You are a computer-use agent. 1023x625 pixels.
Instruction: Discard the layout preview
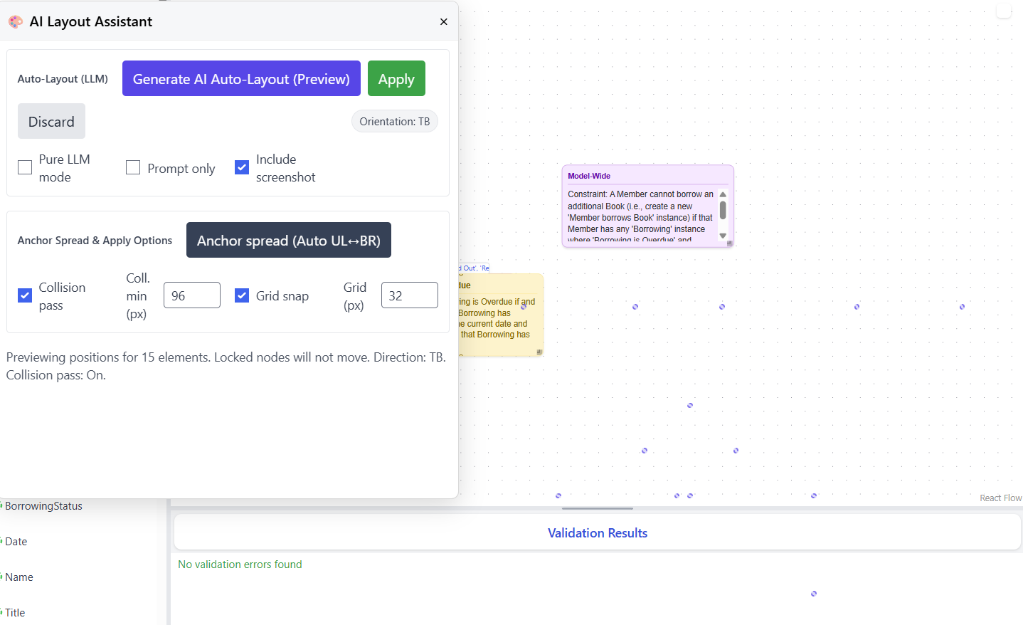[51, 121]
